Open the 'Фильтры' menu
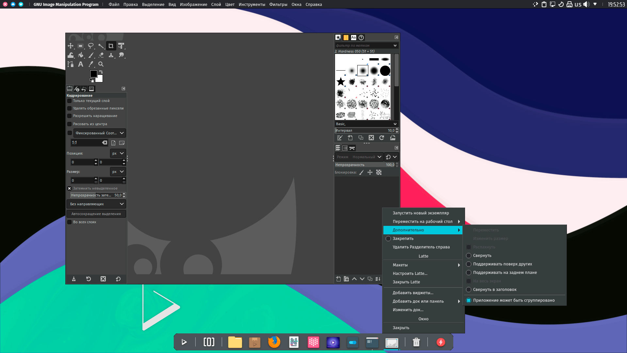Image resolution: width=627 pixels, height=353 pixels. pos(278,5)
